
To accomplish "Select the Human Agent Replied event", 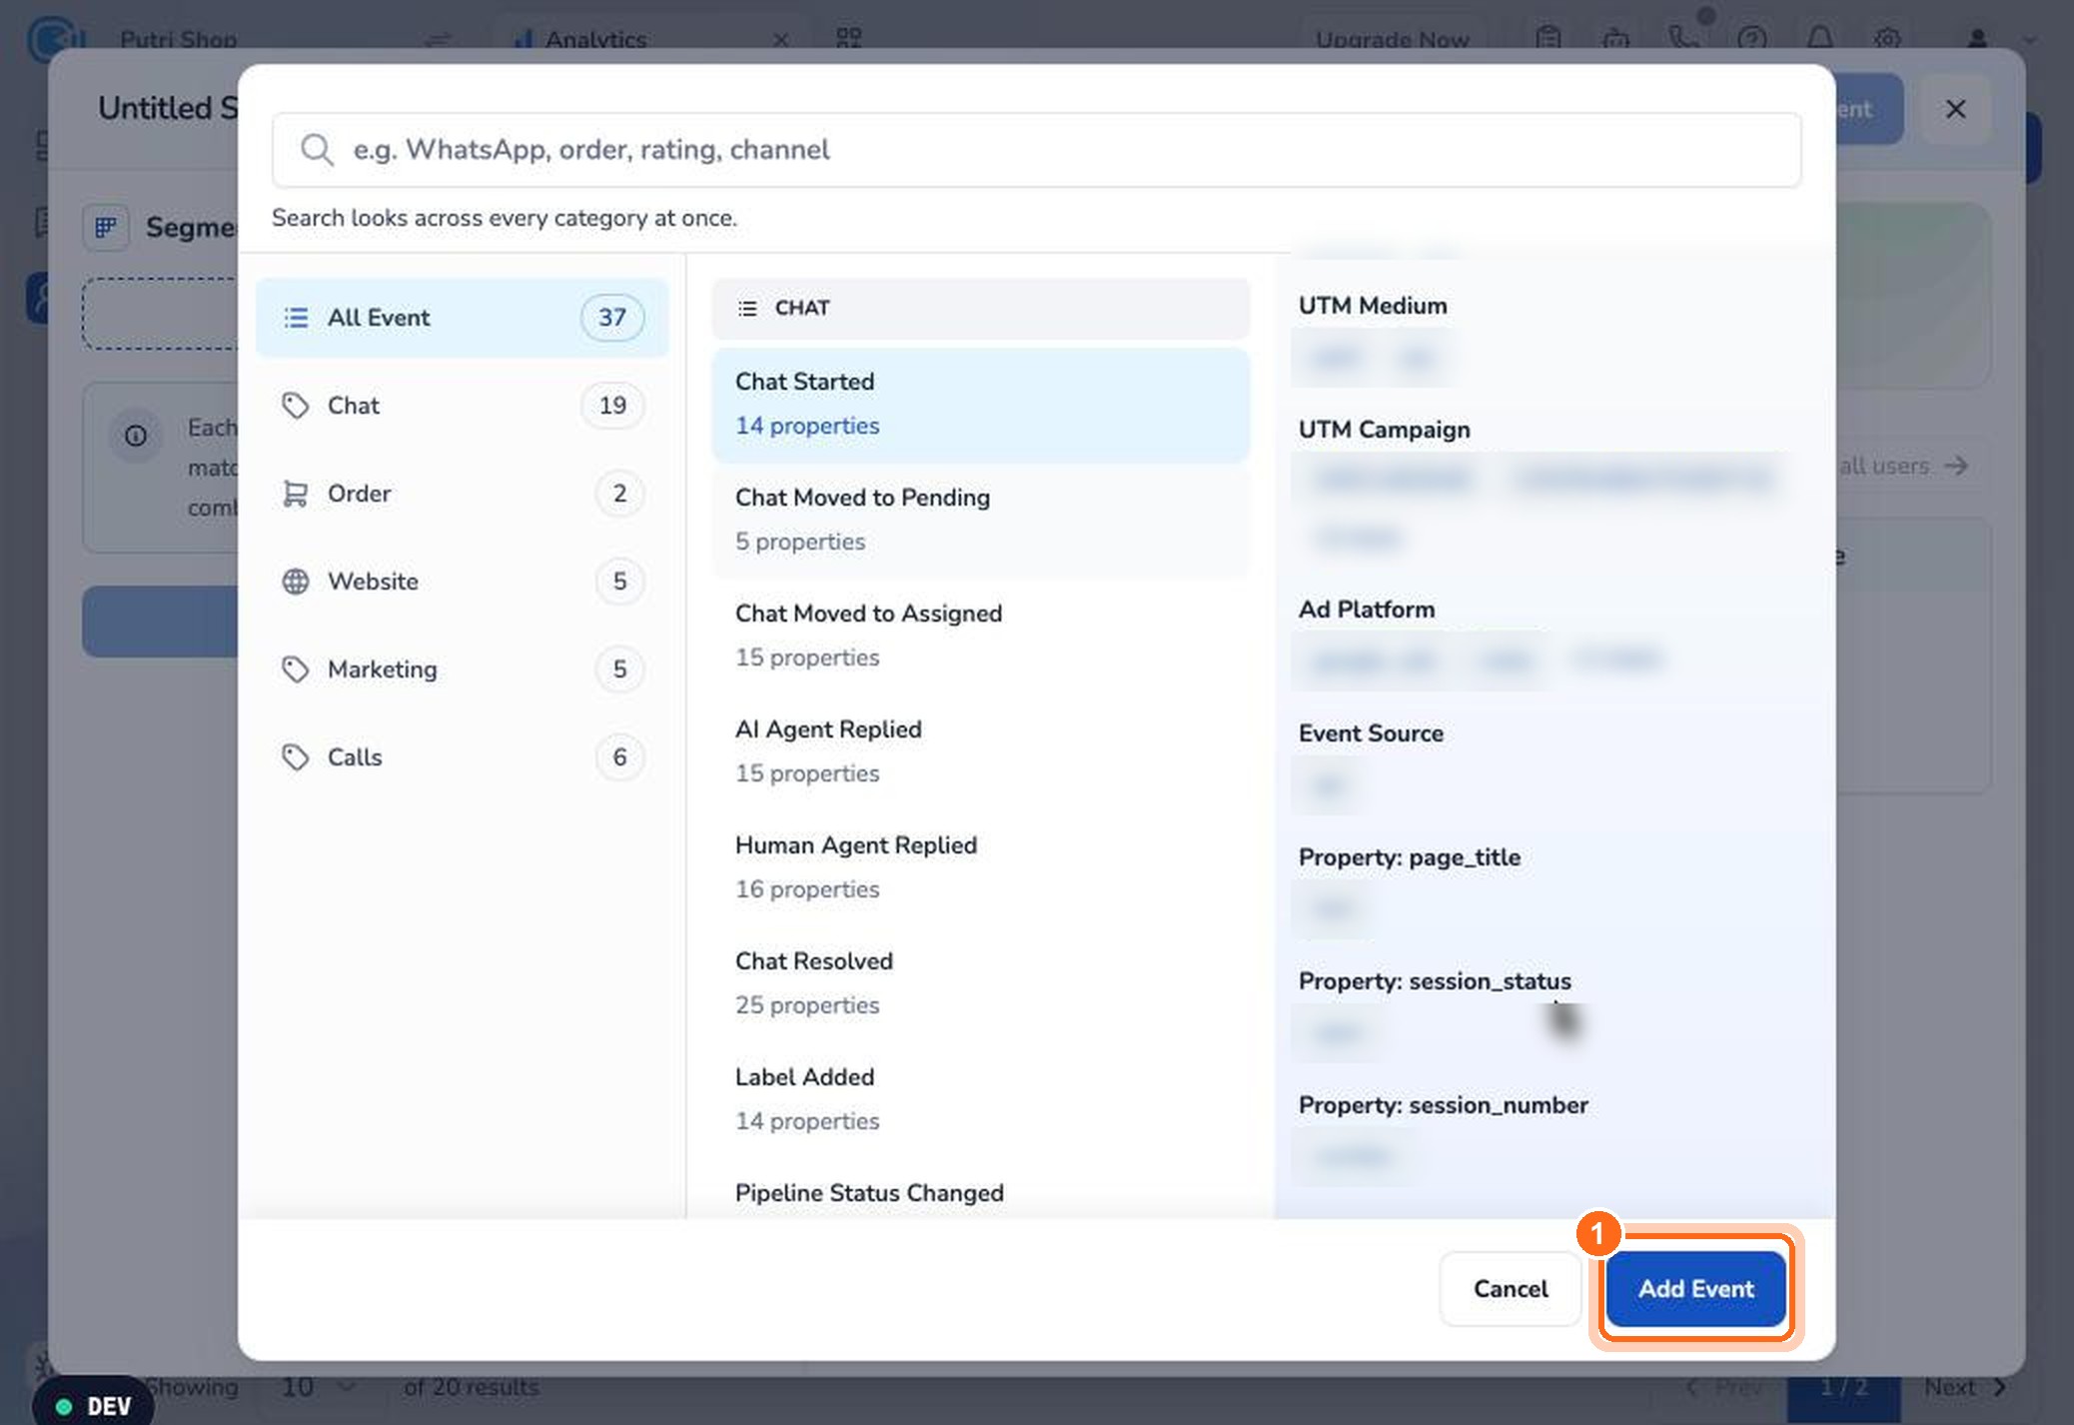I will point(980,867).
